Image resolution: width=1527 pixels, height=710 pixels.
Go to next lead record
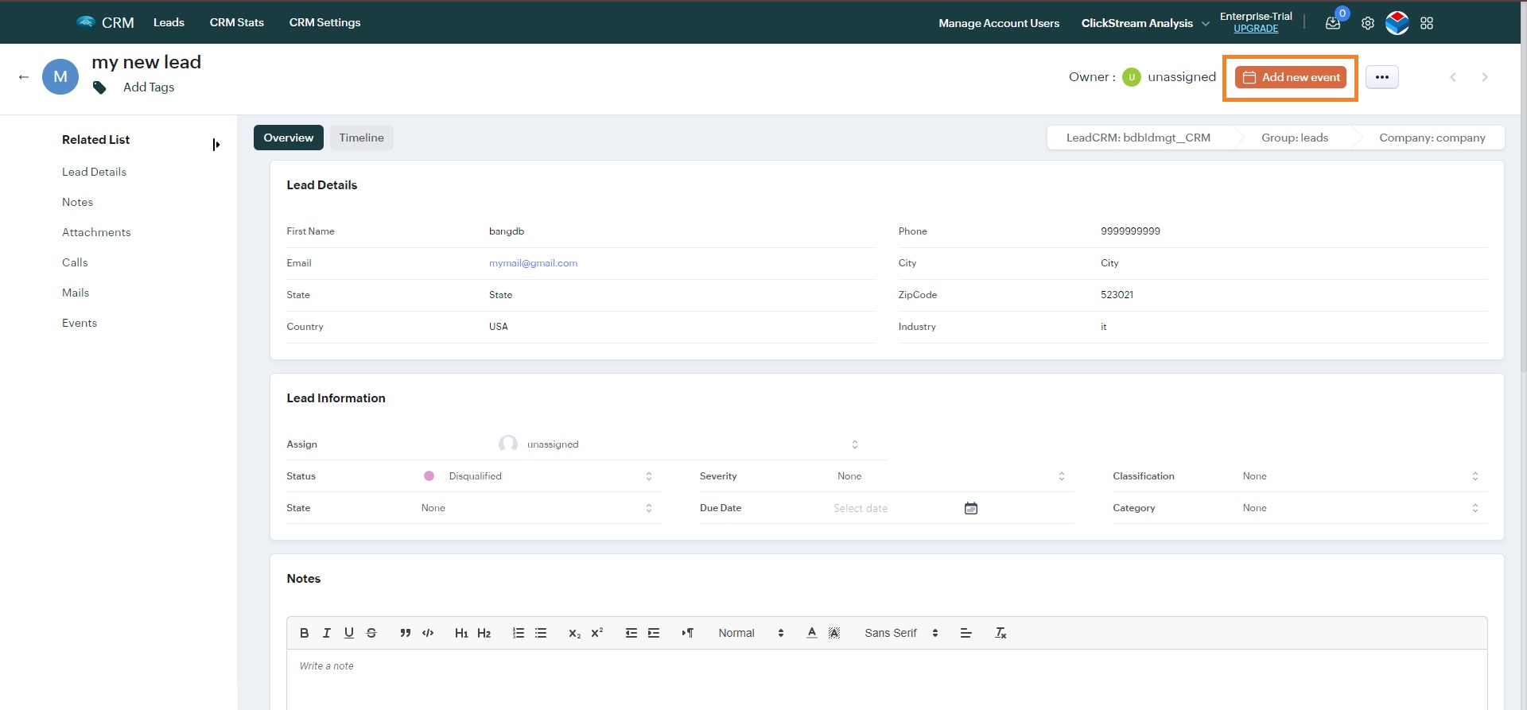coord(1485,77)
